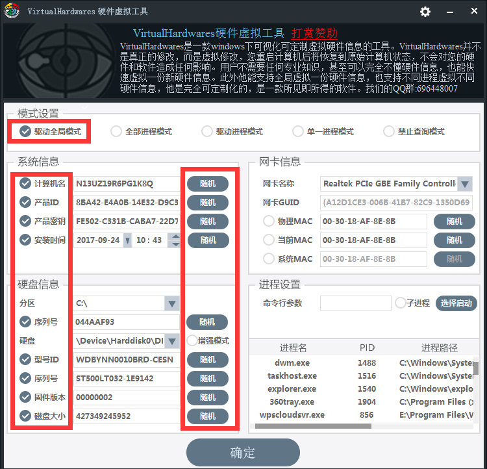Enable the 子进程 option

click(x=401, y=303)
